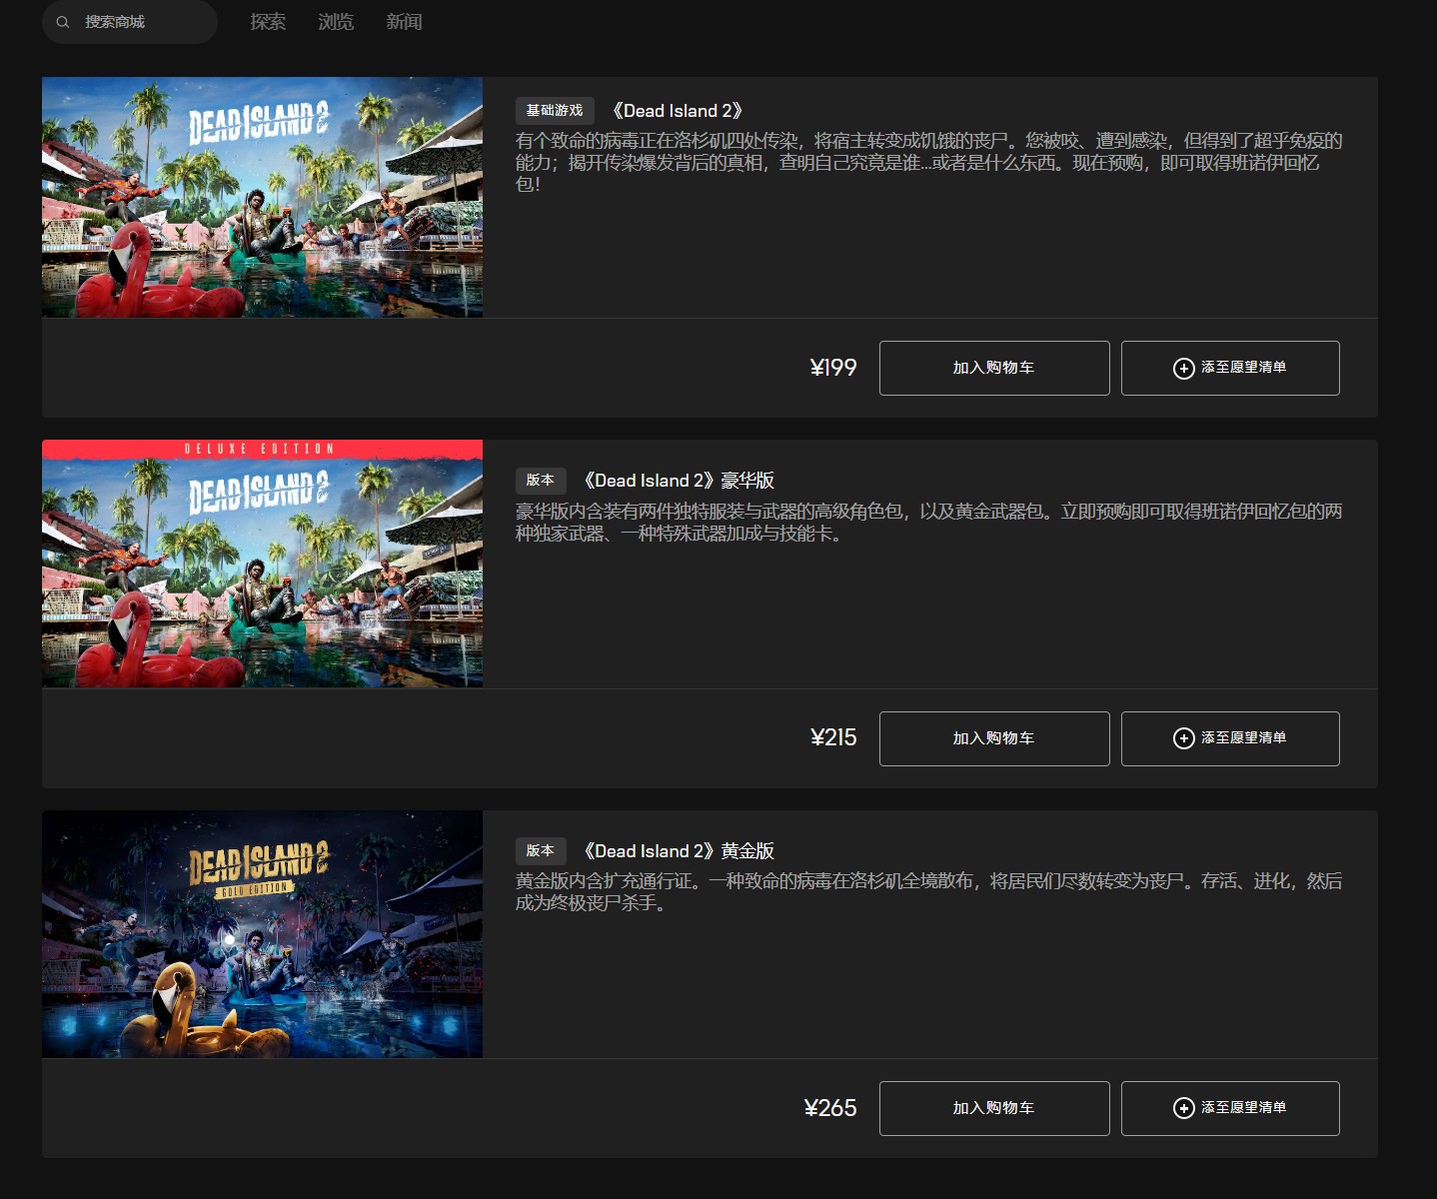1437x1199 pixels.
Task: Switch to the 浏览 tab
Action: click(336, 22)
